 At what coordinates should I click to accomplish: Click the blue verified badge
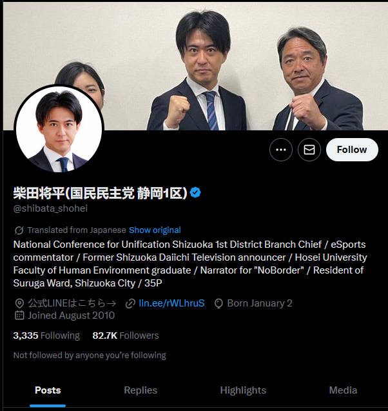coord(195,193)
